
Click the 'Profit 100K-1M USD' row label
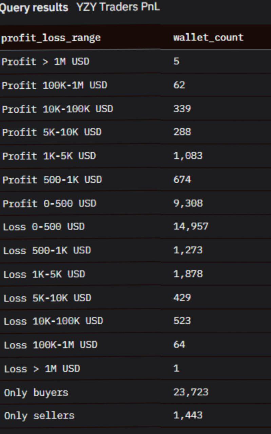(x=54, y=85)
